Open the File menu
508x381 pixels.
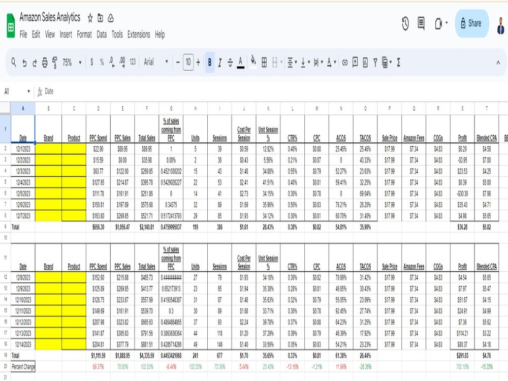[x=23, y=35]
